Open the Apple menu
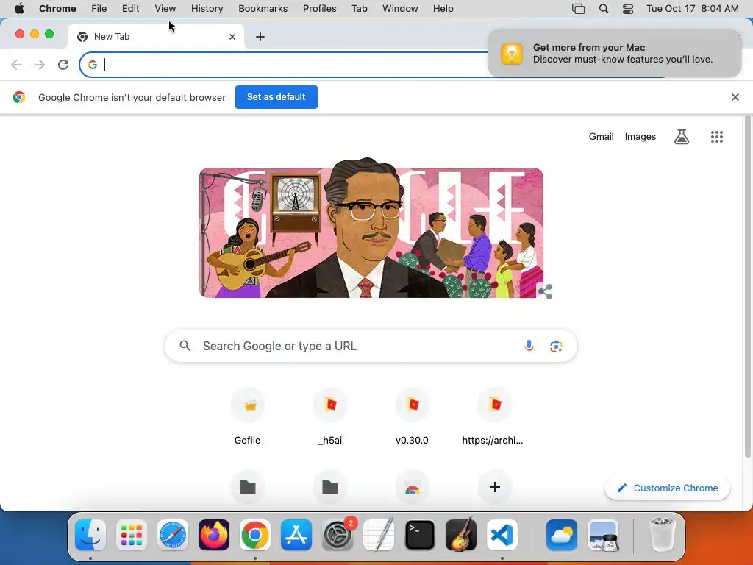The image size is (753, 565). click(19, 9)
